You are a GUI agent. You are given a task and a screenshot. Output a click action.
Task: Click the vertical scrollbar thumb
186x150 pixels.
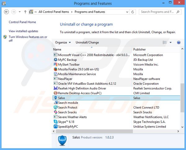182,98
